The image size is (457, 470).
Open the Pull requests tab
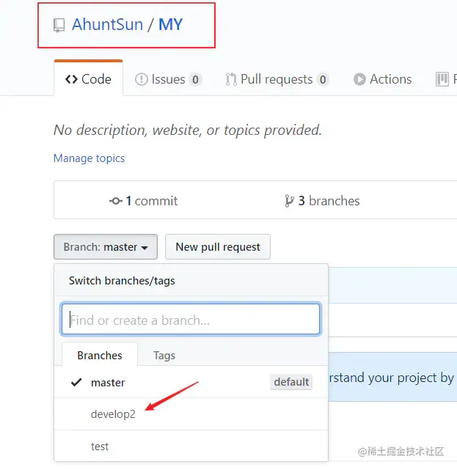[x=277, y=79]
